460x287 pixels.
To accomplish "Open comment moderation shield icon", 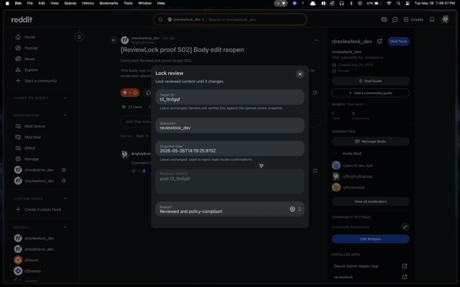I will [315, 171].
